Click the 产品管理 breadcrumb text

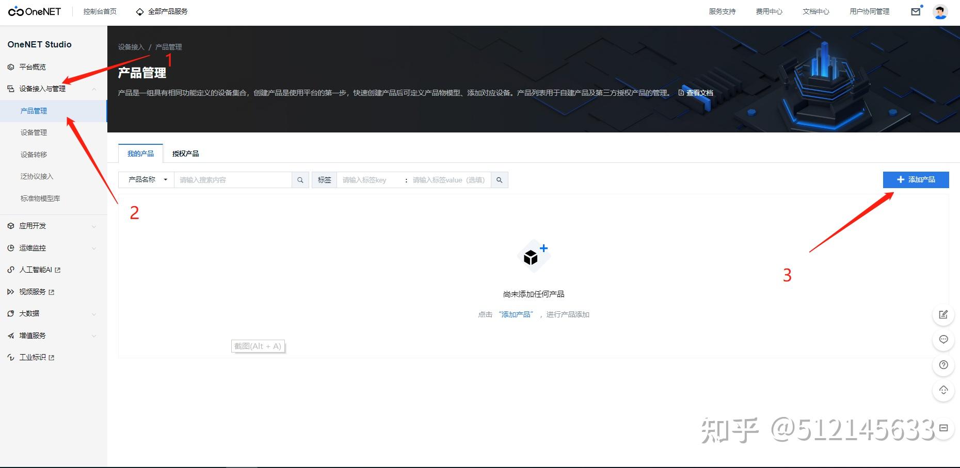point(169,47)
